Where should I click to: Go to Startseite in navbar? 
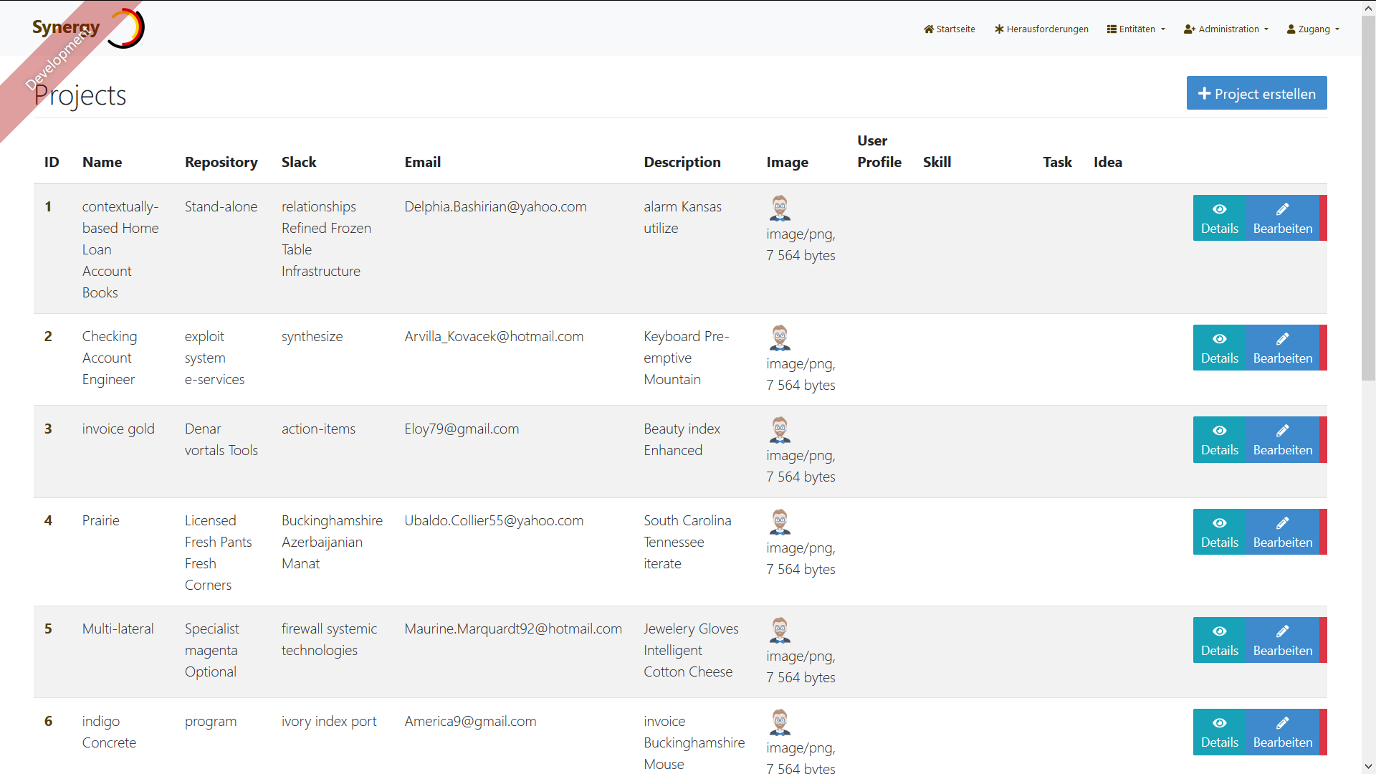point(949,29)
